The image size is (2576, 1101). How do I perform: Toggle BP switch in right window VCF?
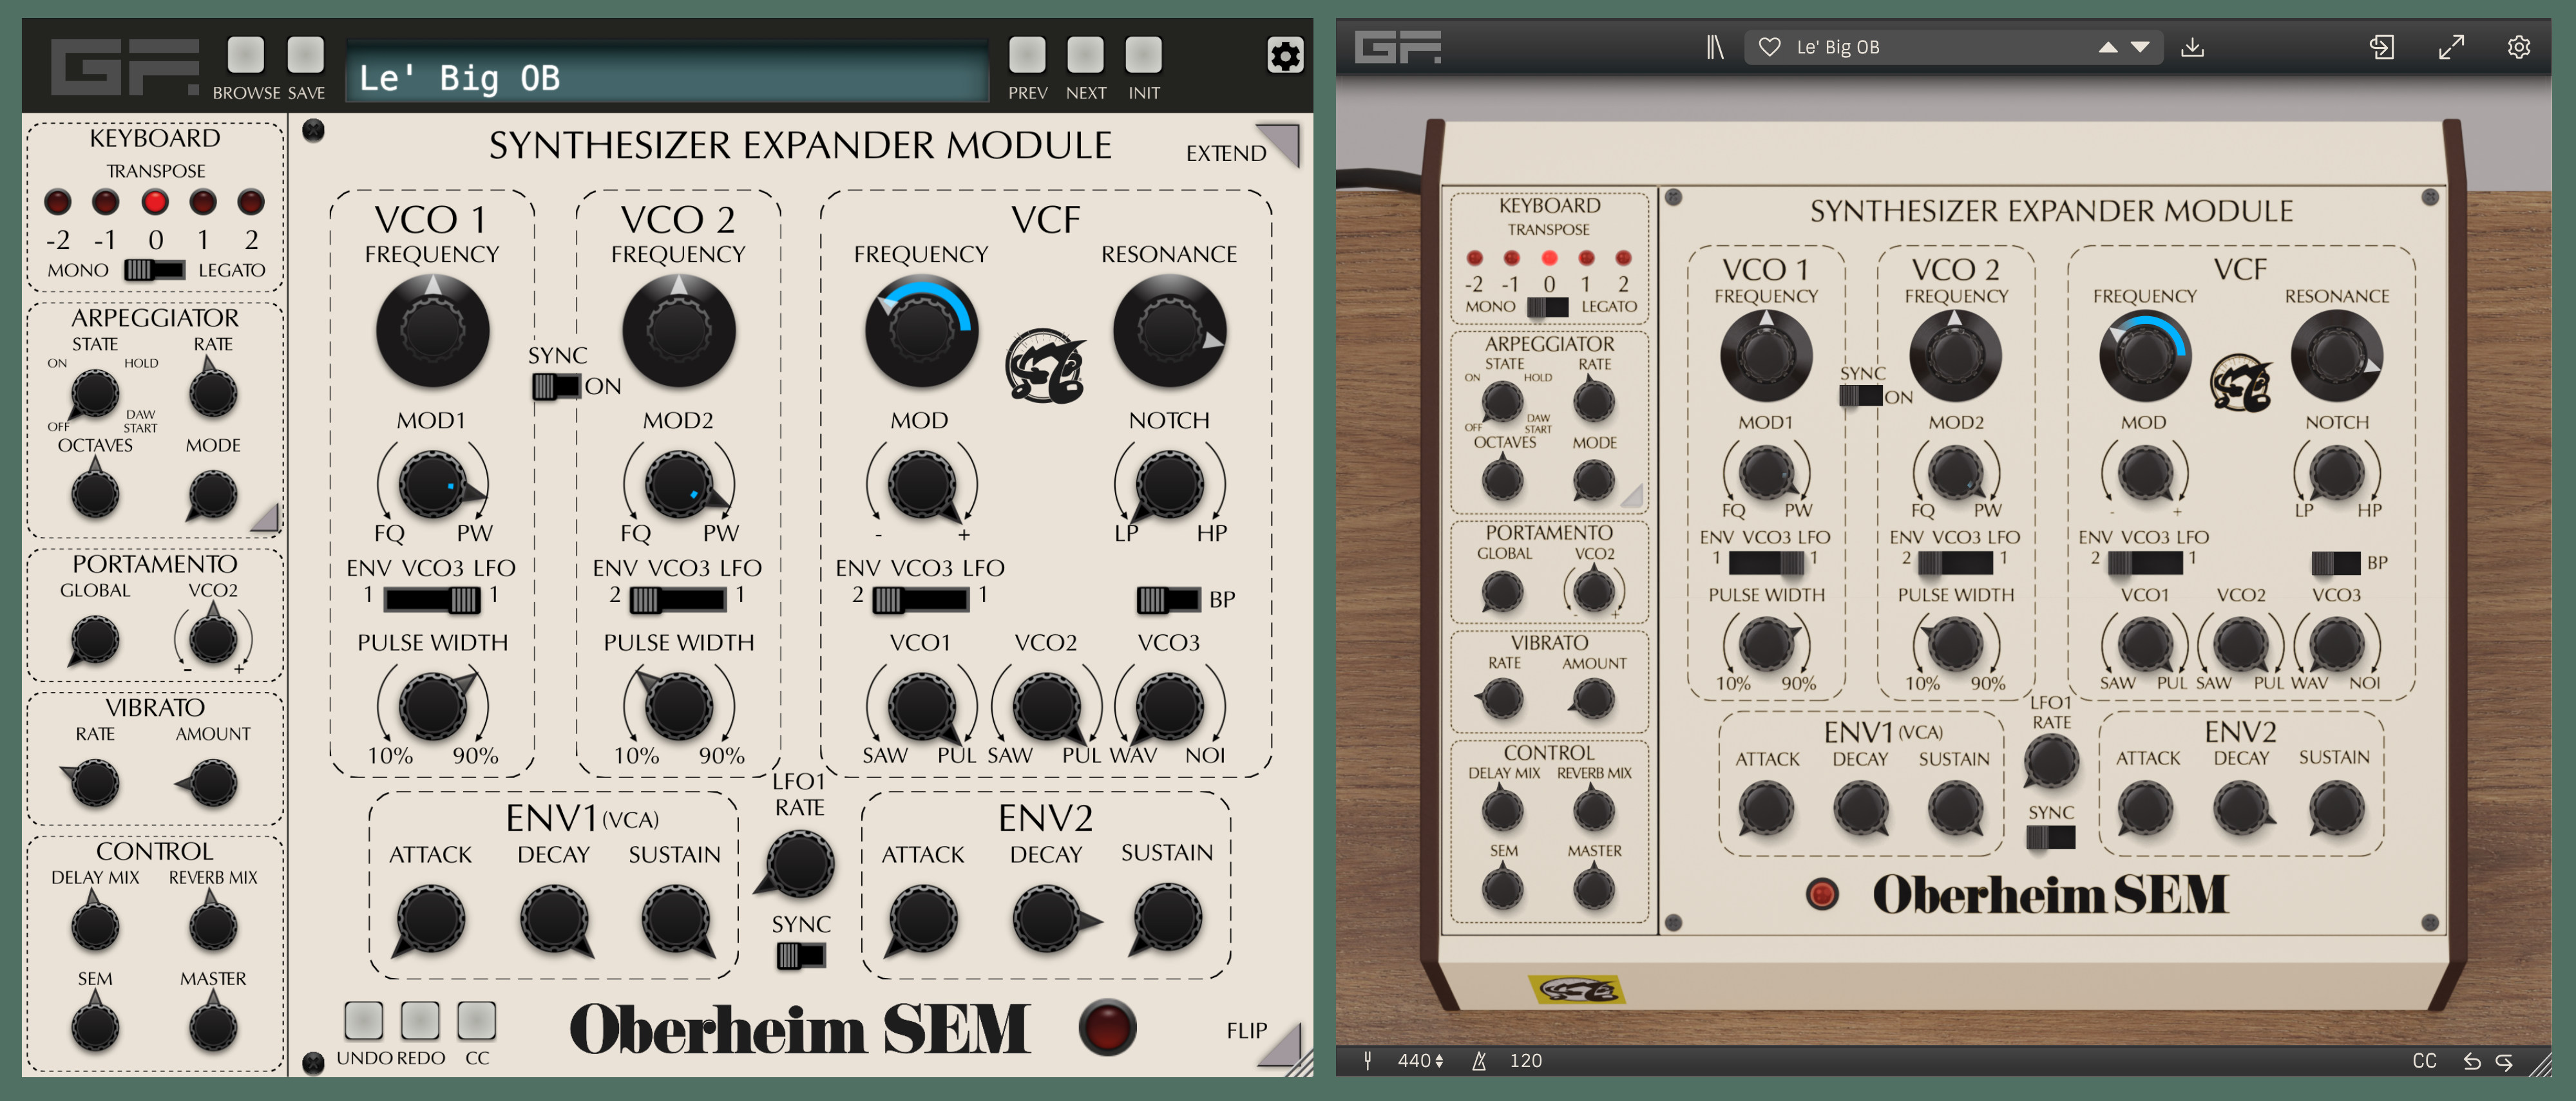[2335, 563]
